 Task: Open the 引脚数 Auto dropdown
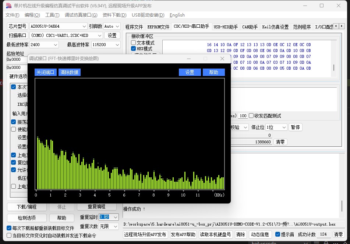pyautogui.click(x=112, y=26)
